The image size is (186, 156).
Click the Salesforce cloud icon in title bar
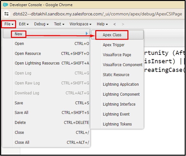tap(5, 5)
